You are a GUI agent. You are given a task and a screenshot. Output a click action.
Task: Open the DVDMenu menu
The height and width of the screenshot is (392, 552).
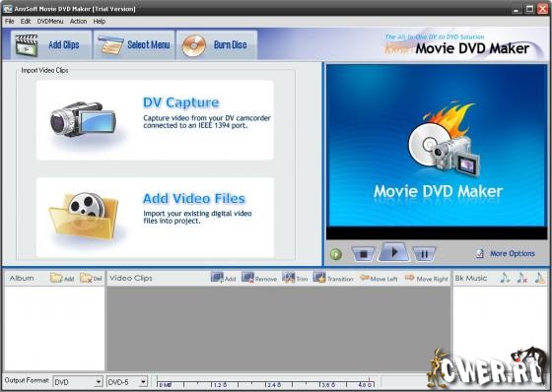coord(50,21)
